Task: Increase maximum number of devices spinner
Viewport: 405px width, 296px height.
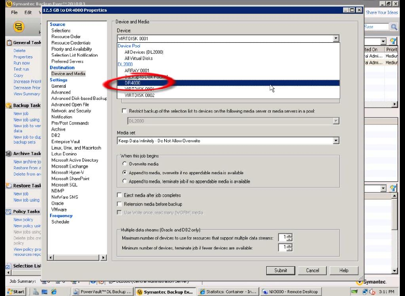Action: [290, 236]
